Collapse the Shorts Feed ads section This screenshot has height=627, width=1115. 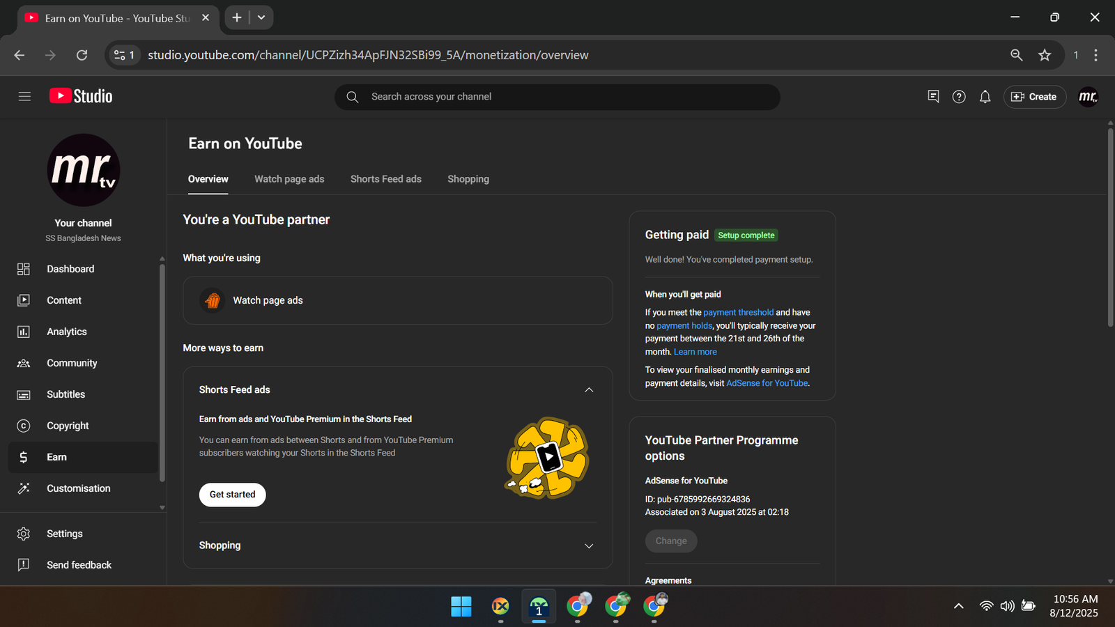[x=589, y=390]
